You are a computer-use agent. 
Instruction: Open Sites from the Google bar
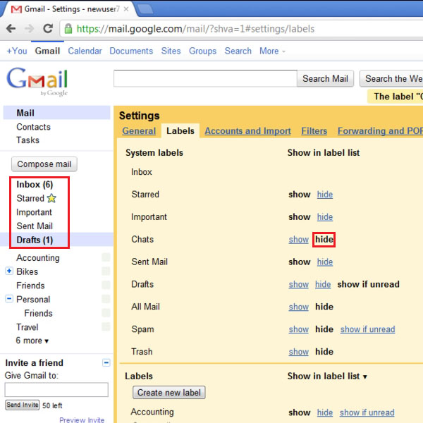click(x=171, y=51)
